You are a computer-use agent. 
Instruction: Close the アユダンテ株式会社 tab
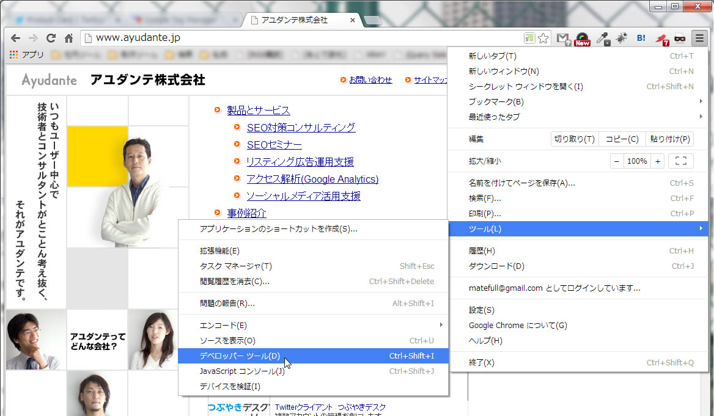pyautogui.click(x=353, y=20)
